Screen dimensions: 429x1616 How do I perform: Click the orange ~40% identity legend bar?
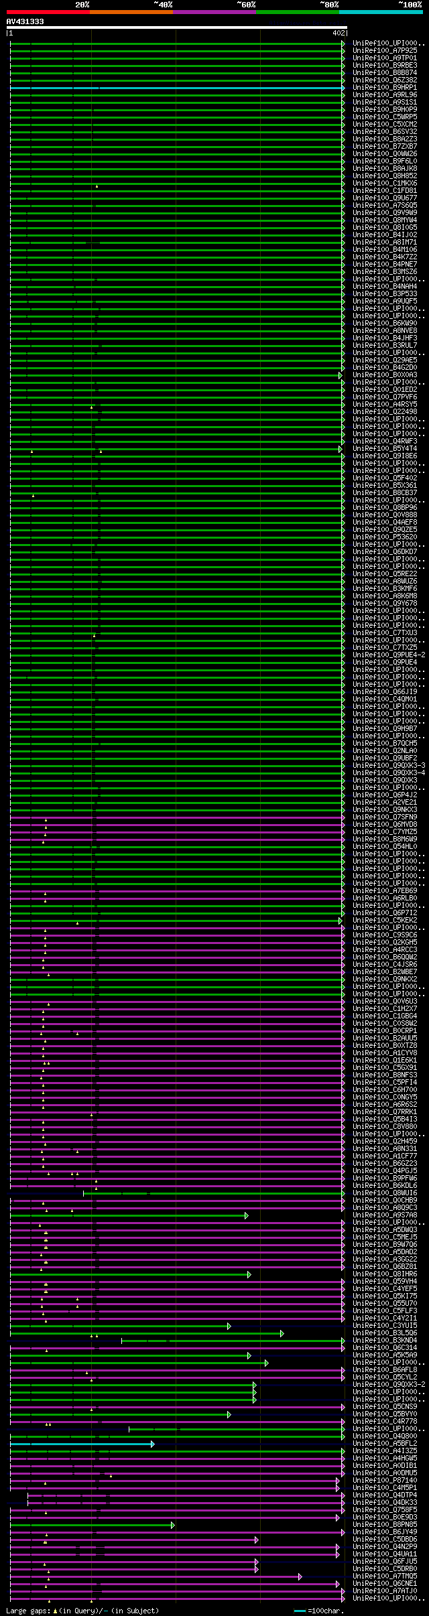pos(131,12)
